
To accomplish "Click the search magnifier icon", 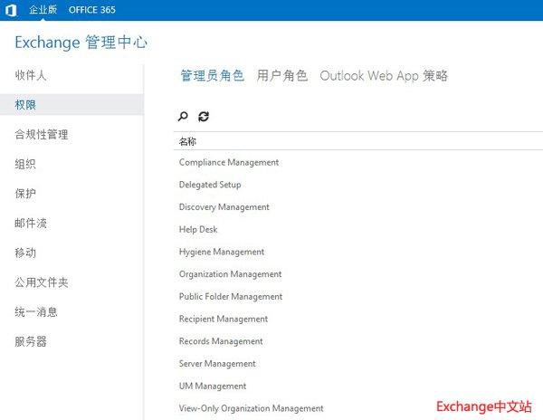I will click(183, 117).
